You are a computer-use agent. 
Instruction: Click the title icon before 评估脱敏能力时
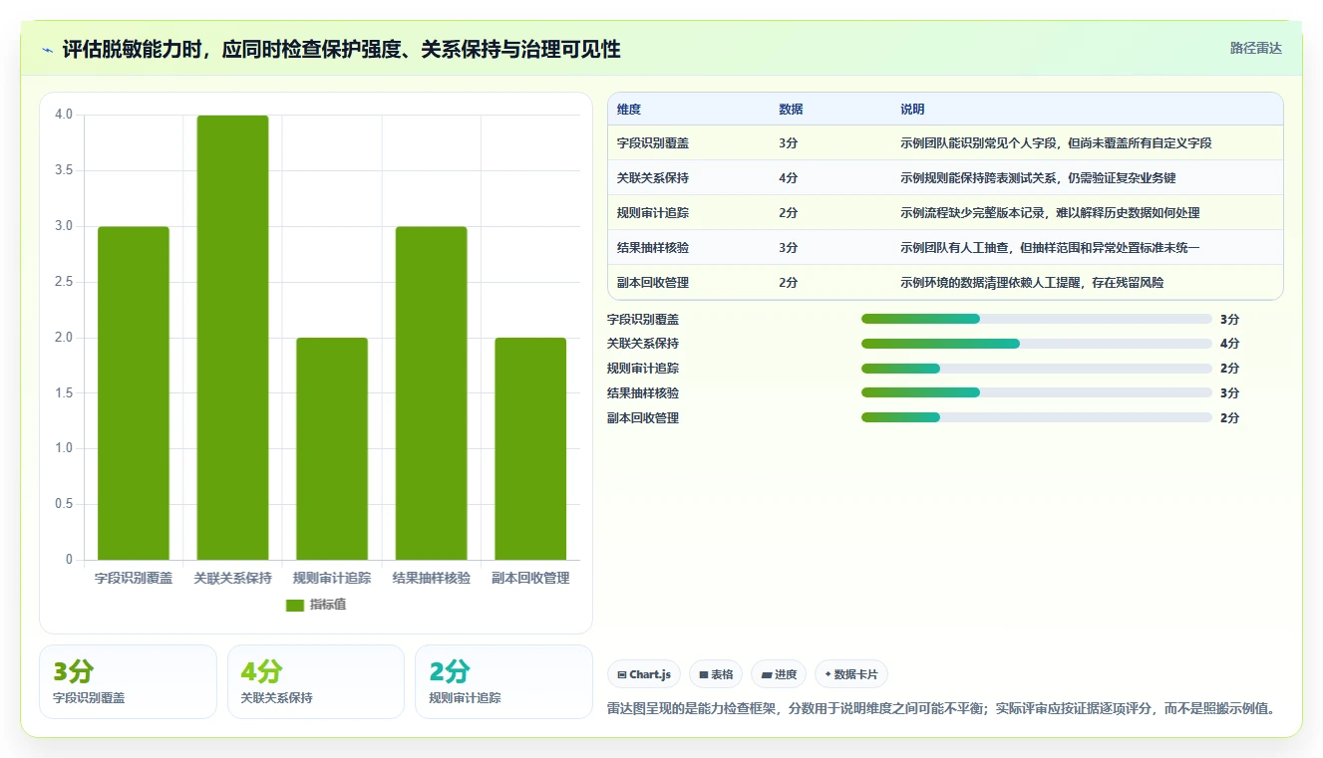48,50
